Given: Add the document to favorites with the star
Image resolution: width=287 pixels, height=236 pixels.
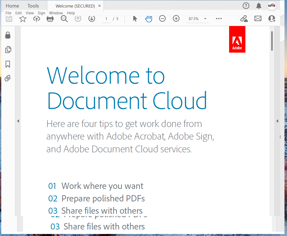Looking at the screenshot, I should click(x=23, y=19).
